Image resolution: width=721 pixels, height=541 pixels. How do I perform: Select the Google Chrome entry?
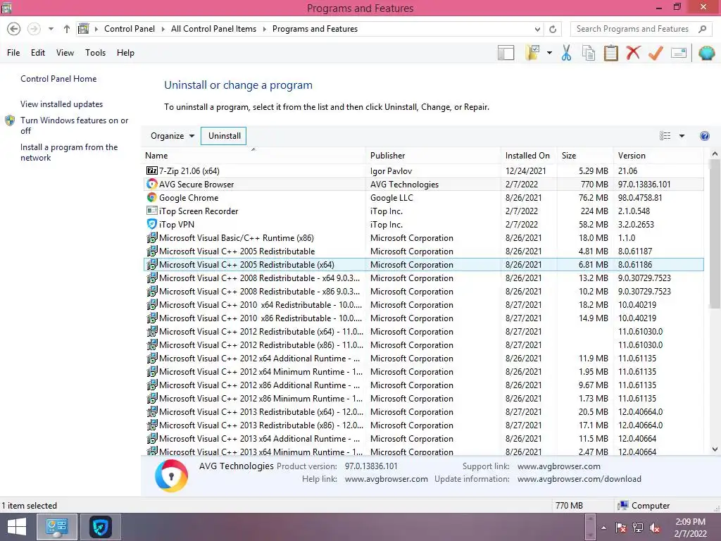tap(423, 197)
